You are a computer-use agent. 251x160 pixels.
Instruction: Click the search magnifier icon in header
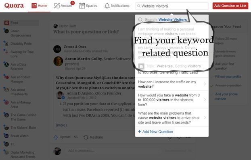[139, 6]
